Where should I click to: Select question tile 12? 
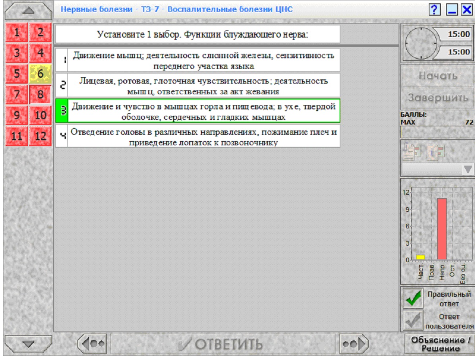click(x=40, y=136)
